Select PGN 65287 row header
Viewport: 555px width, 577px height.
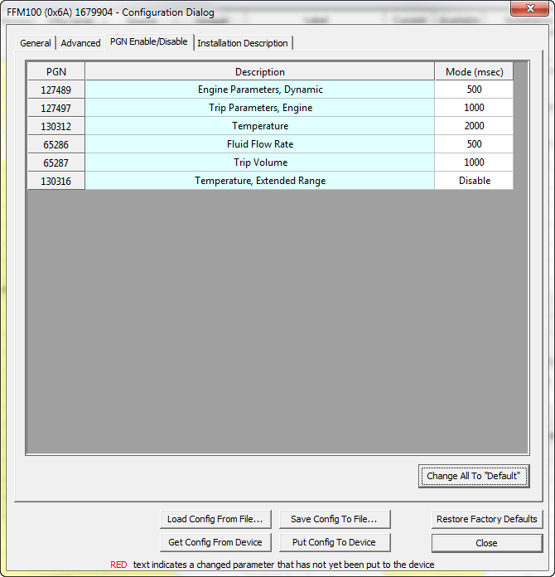click(56, 162)
